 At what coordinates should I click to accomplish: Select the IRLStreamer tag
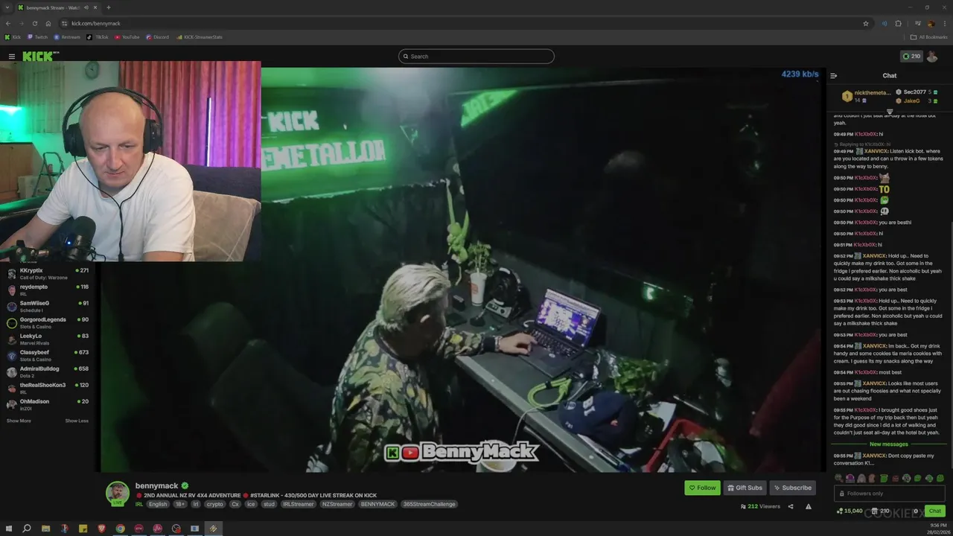point(299,504)
